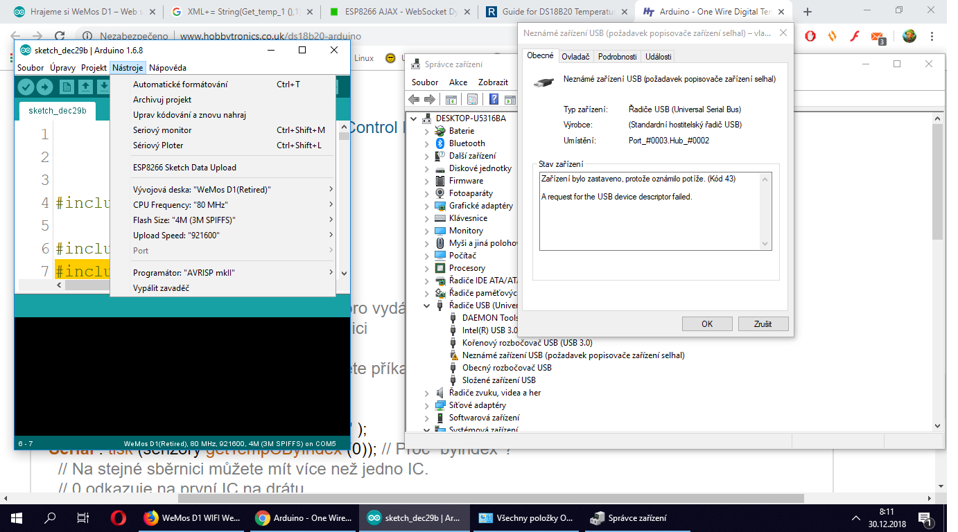
Task: Switch to the Podrobnosti tab
Action: click(x=617, y=57)
